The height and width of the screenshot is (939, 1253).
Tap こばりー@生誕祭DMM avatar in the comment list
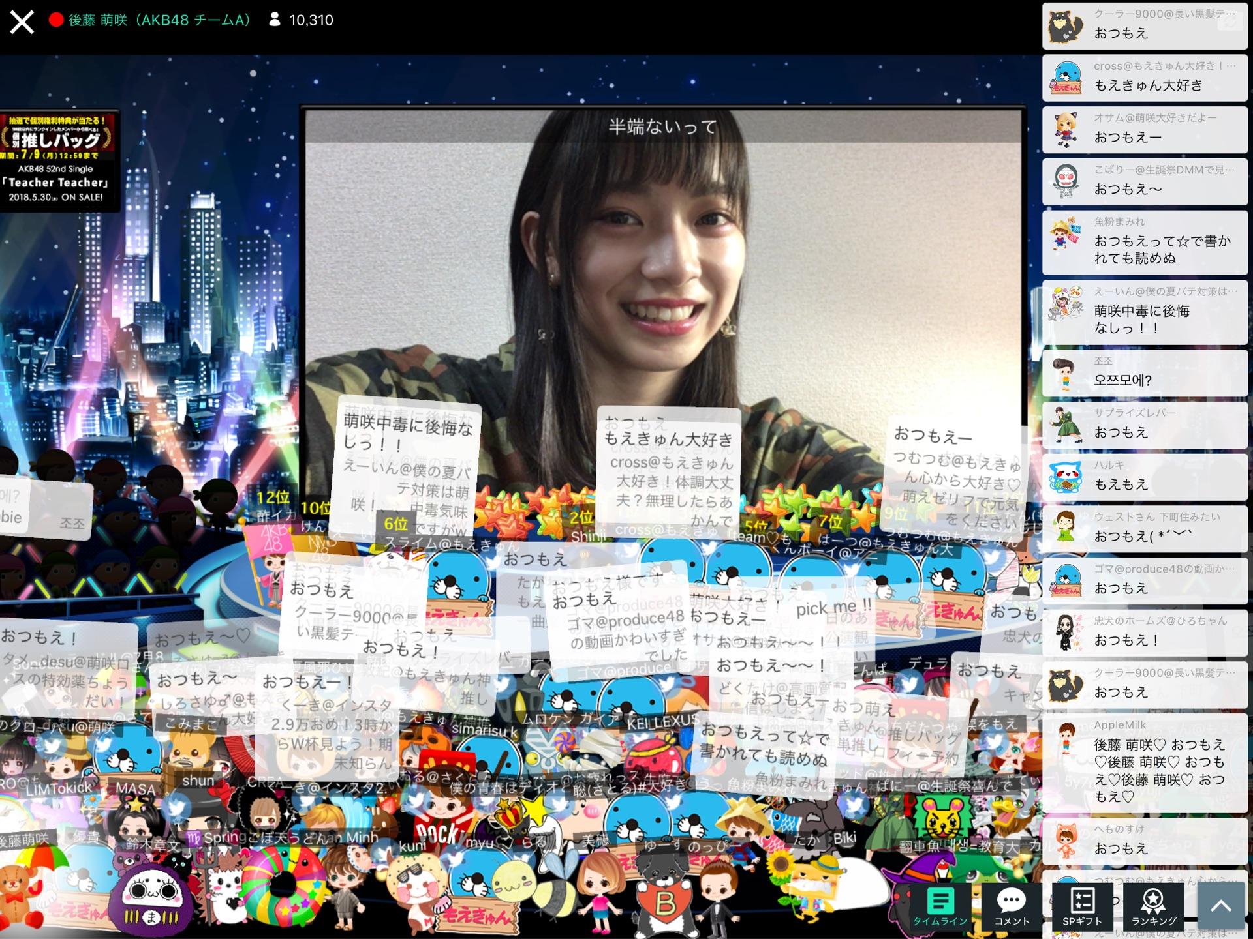click(1066, 181)
